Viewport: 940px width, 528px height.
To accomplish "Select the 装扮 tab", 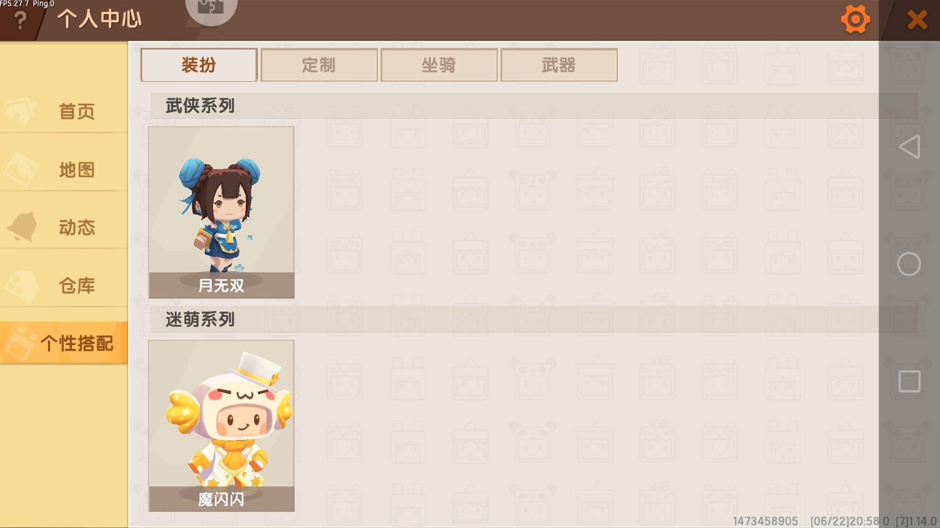I will coord(199,65).
